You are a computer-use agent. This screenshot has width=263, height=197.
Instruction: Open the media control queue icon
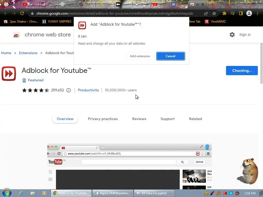coord(232,13)
